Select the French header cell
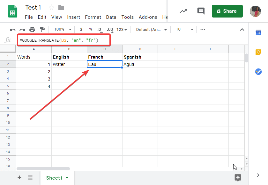 (x=105, y=57)
